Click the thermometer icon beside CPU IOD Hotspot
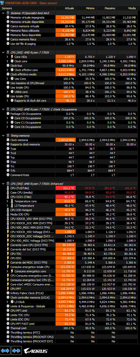The height and width of the screenshot is (357, 140). click(x=8, y=210)
